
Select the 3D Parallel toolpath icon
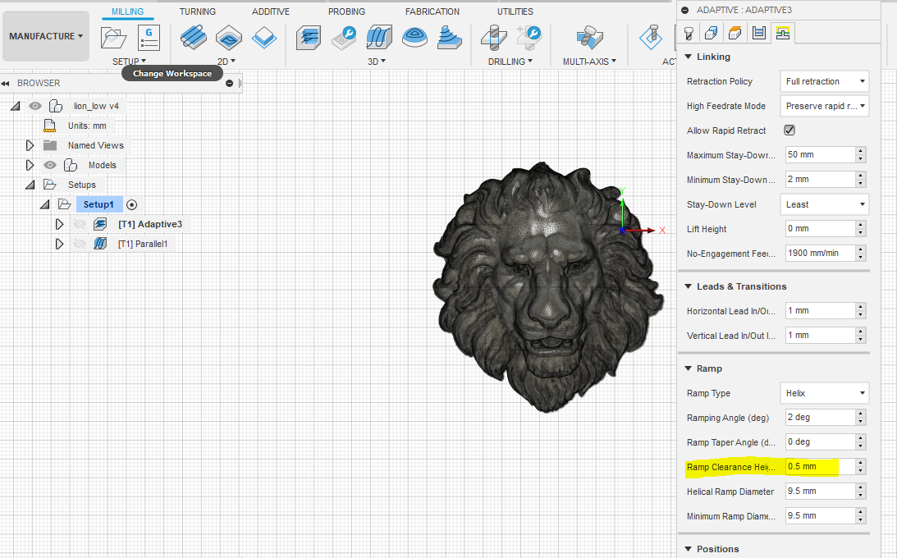tap(378, 38)
